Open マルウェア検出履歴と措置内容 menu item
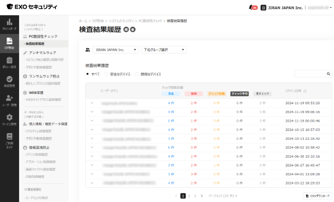 44,60
